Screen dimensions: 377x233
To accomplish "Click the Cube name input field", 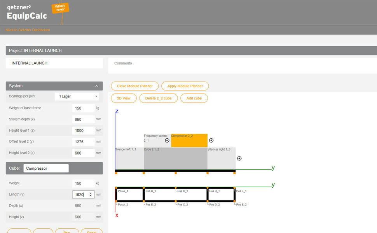I will click(46, 169).
